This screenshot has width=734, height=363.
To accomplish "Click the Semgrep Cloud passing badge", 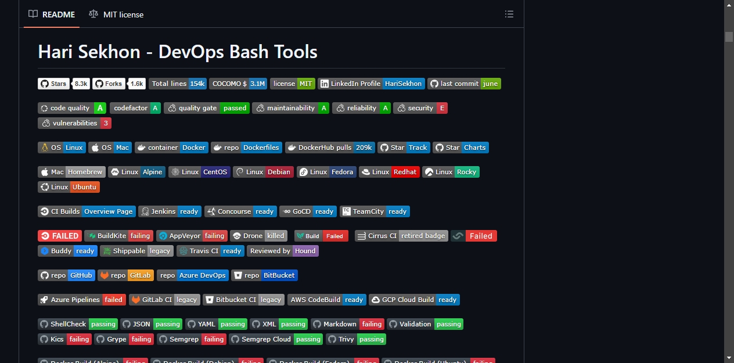I will (x=276, y=339).
